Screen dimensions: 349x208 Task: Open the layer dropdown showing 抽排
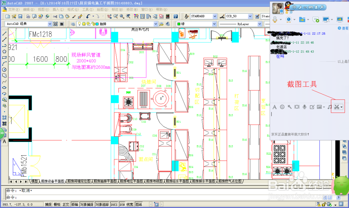[x=156, y=24]
